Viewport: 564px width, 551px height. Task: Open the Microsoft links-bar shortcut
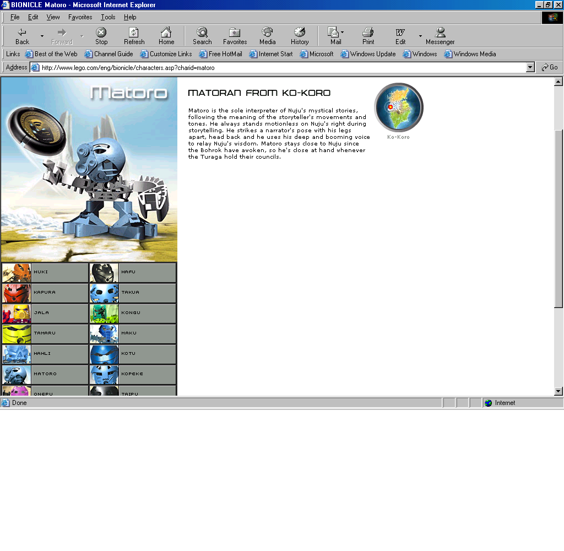tap(317, 54)
